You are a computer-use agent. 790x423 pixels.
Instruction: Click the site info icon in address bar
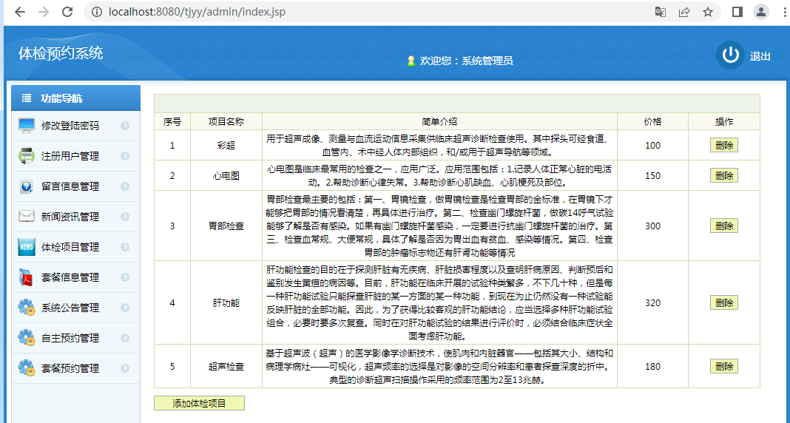(x=97, y=12)
